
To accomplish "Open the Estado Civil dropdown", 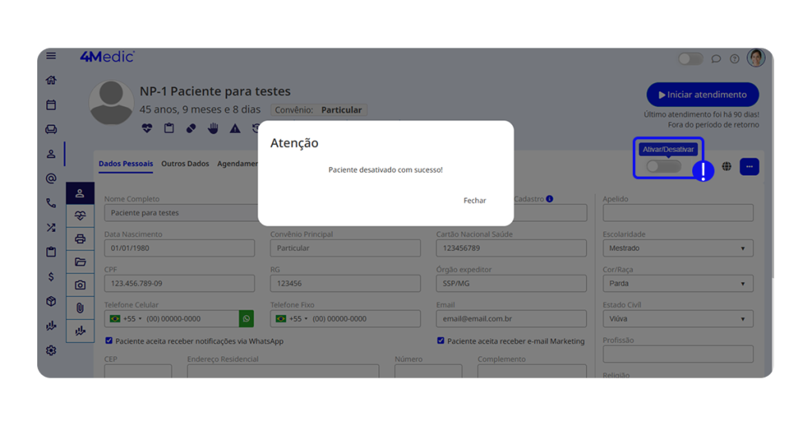I will click(x=677, y=319).
